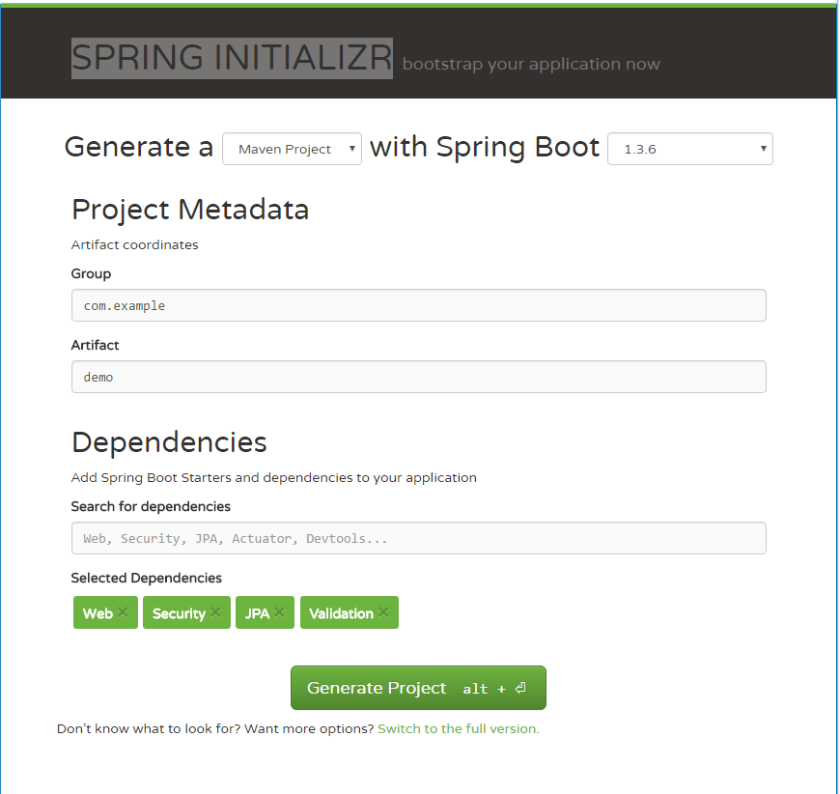
Task: Click the SPRING INITIALIZR title
Action: (232, 58)
